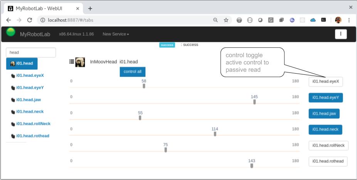Toggle the active i01.head.jaw control button
The height and width of the screenshot is (180, 357).
coord(324,114)
